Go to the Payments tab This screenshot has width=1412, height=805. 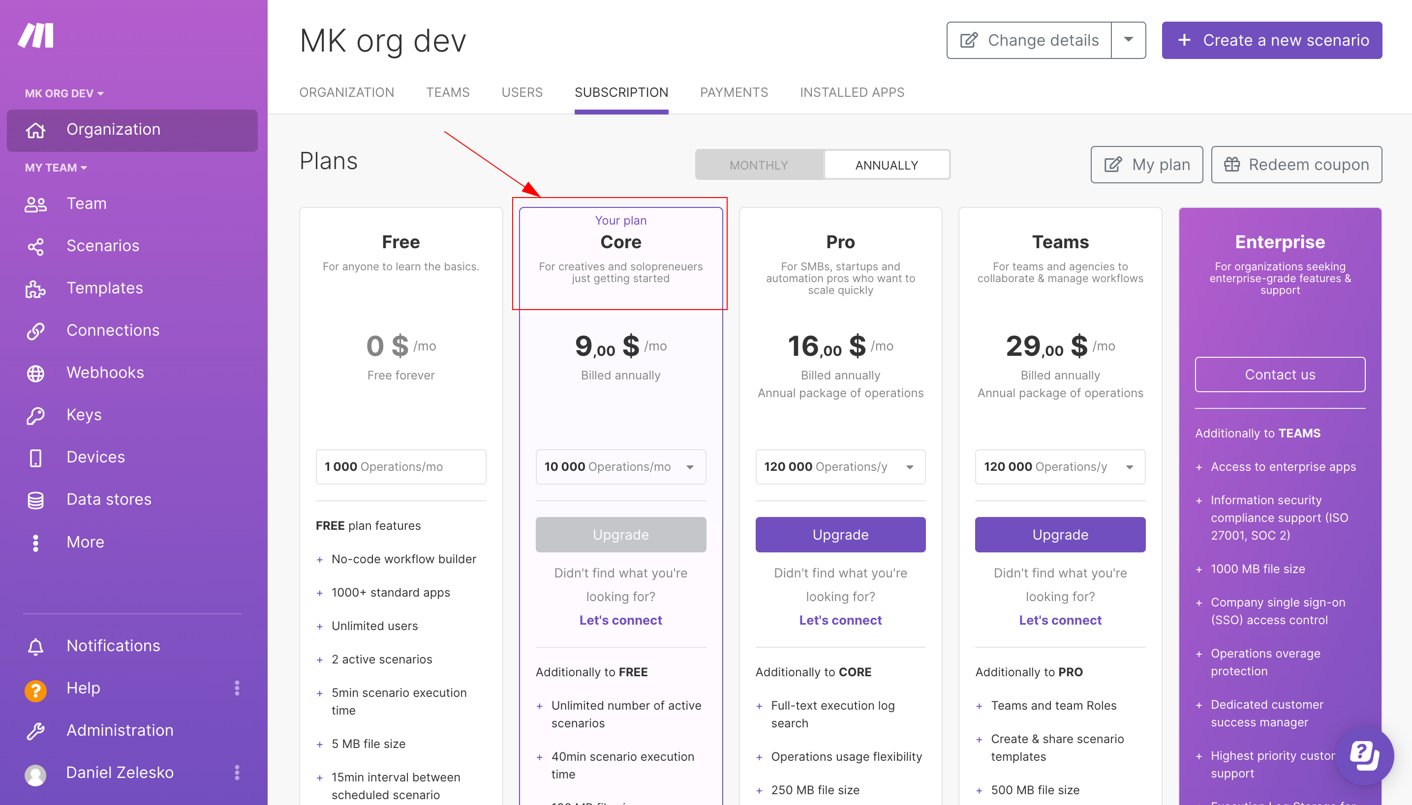tap(734, 92)
